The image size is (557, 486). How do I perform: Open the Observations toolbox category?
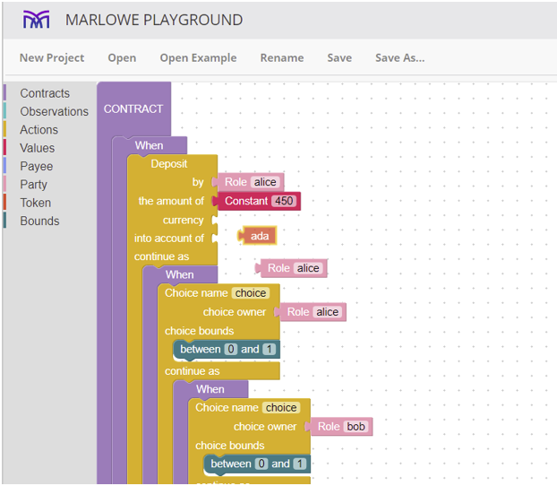coord(54,111)
